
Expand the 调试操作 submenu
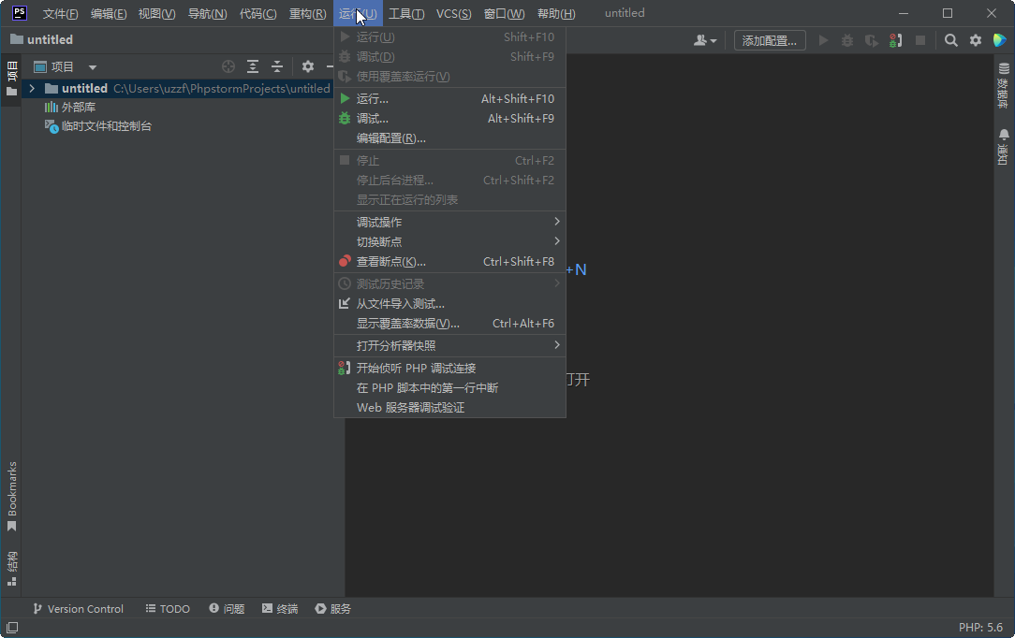449,223
